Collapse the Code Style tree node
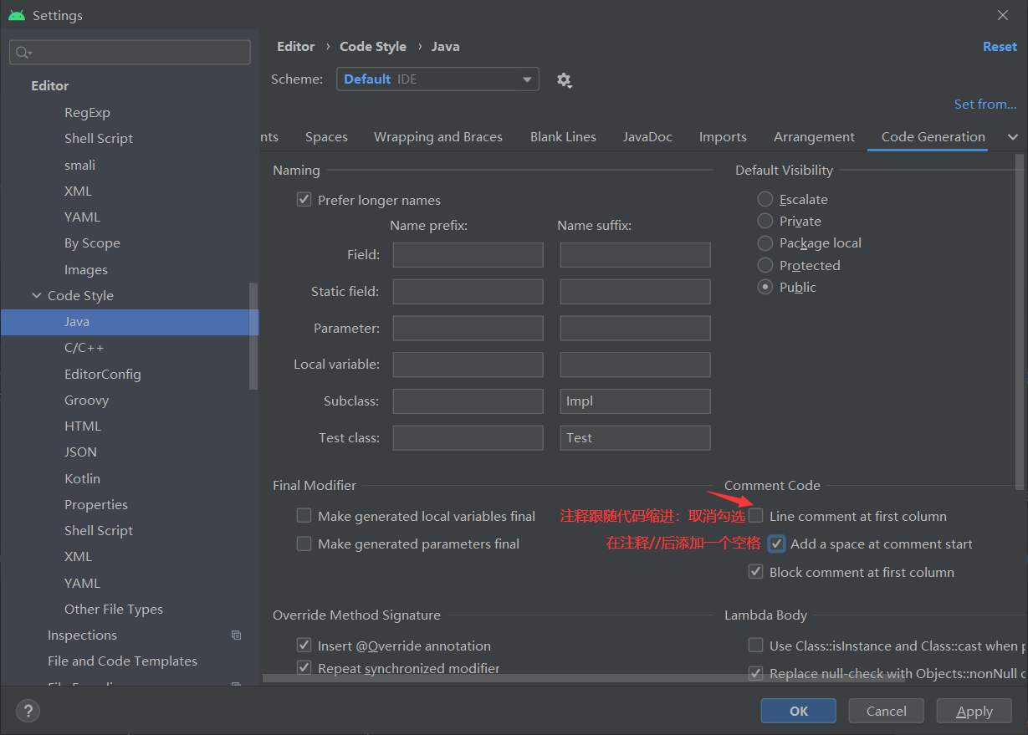The width and height of the screenshot is (1028, 735). 37,296
